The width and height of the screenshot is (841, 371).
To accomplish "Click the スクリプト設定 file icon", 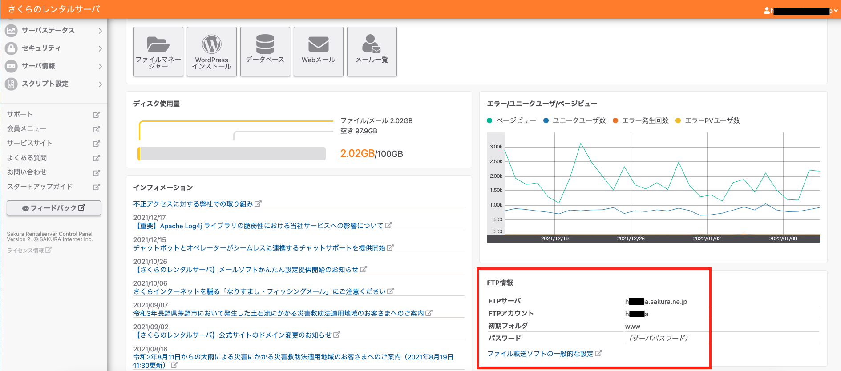I will [x=11, y=84].
